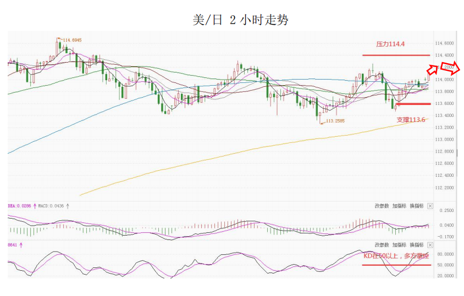Click the 113.2585 low price marker

tap(335, 121)
